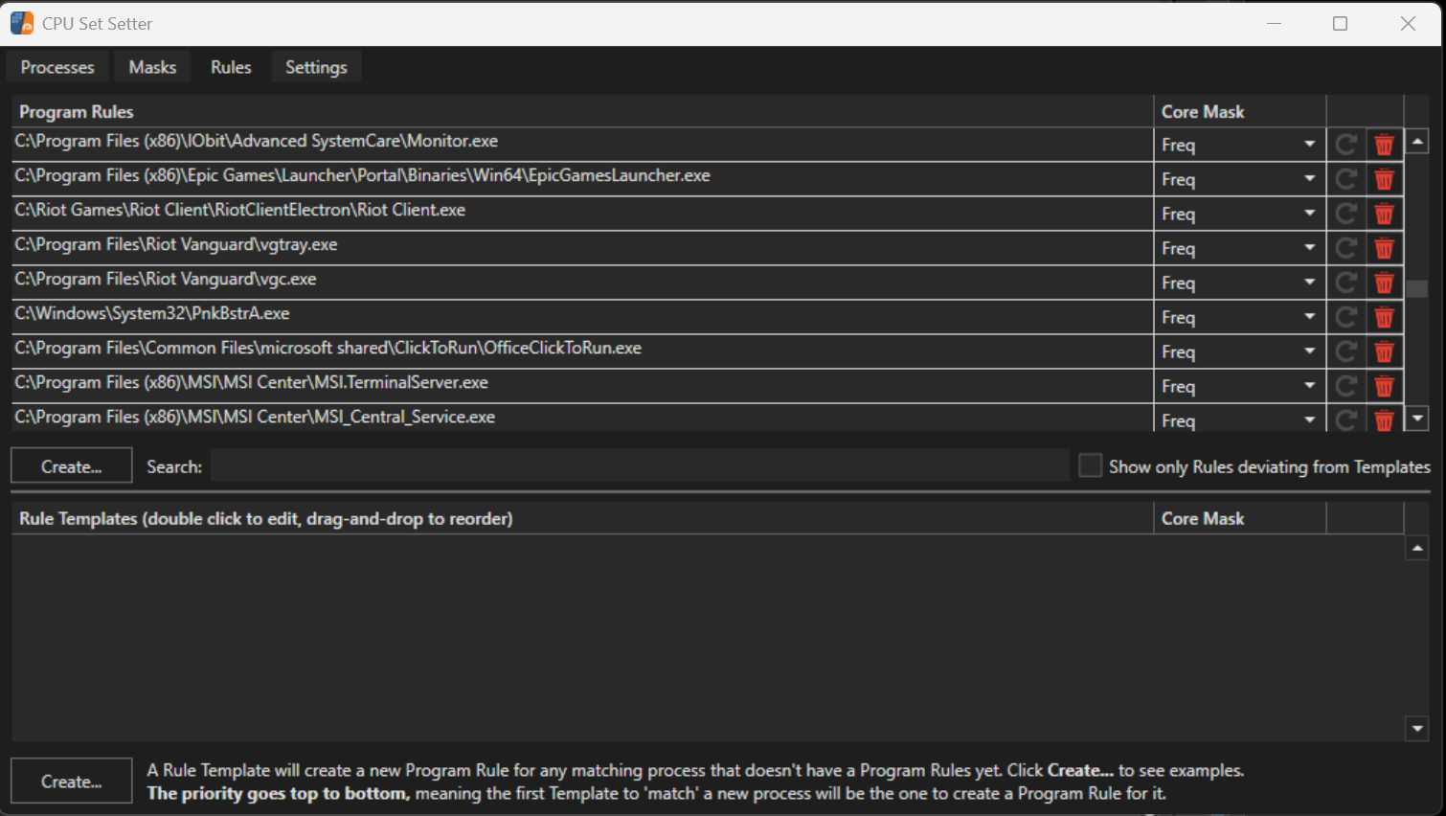Open the Settings tab
Image resolution: width=1446 pixels, height=816 pixels.
point(316,67)
